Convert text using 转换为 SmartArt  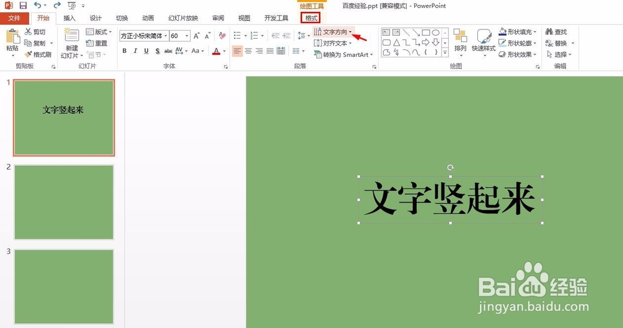[x=344, y=54]
